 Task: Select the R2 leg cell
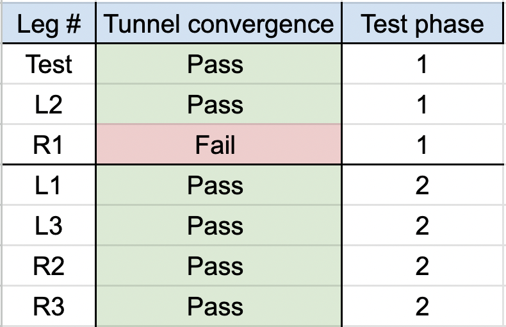coord(48,266)
